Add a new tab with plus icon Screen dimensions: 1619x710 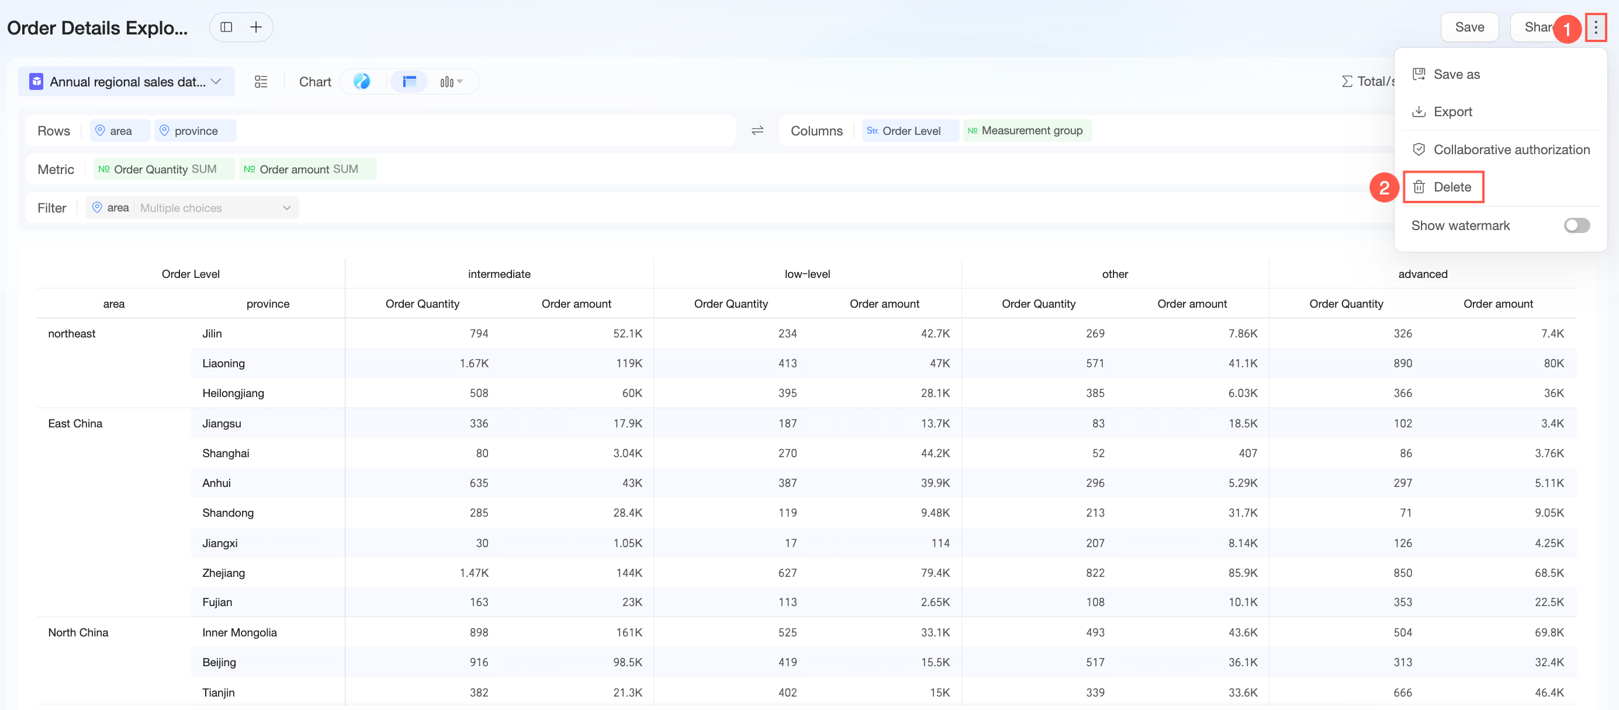click(256, 27)
